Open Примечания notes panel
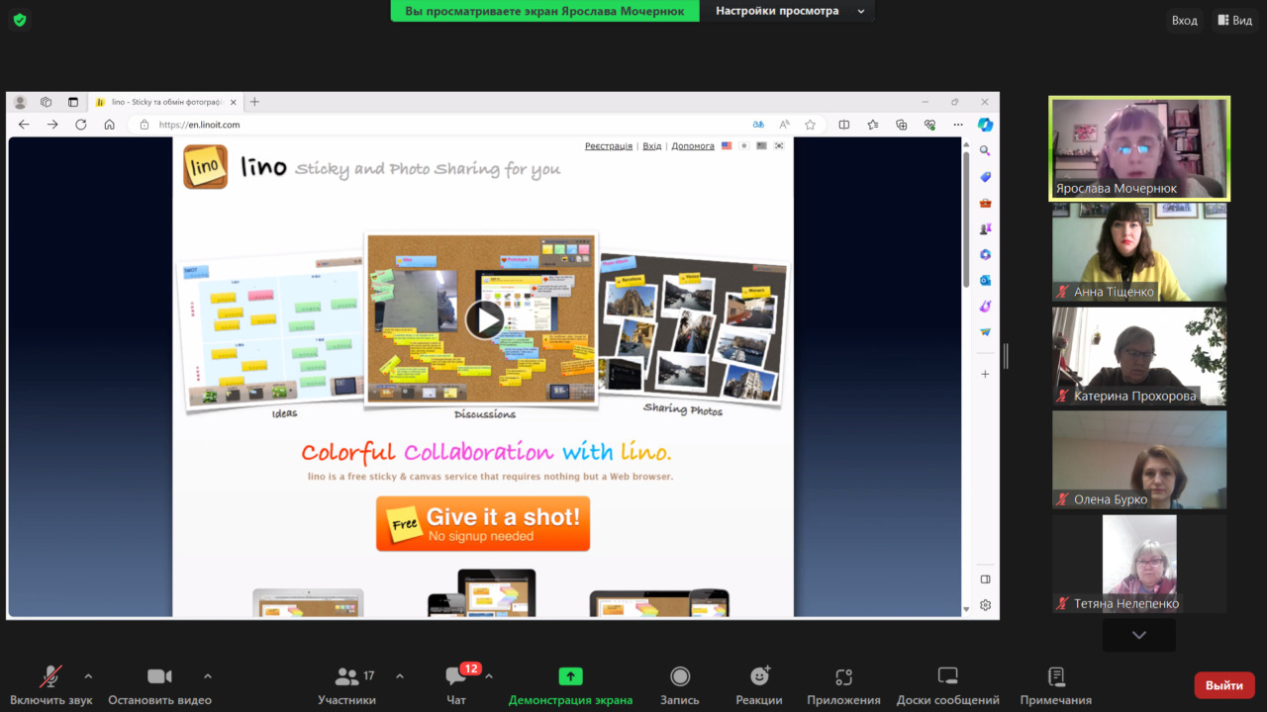The width and height of the screenshot is (1267, 712). tap(1056, 685)
